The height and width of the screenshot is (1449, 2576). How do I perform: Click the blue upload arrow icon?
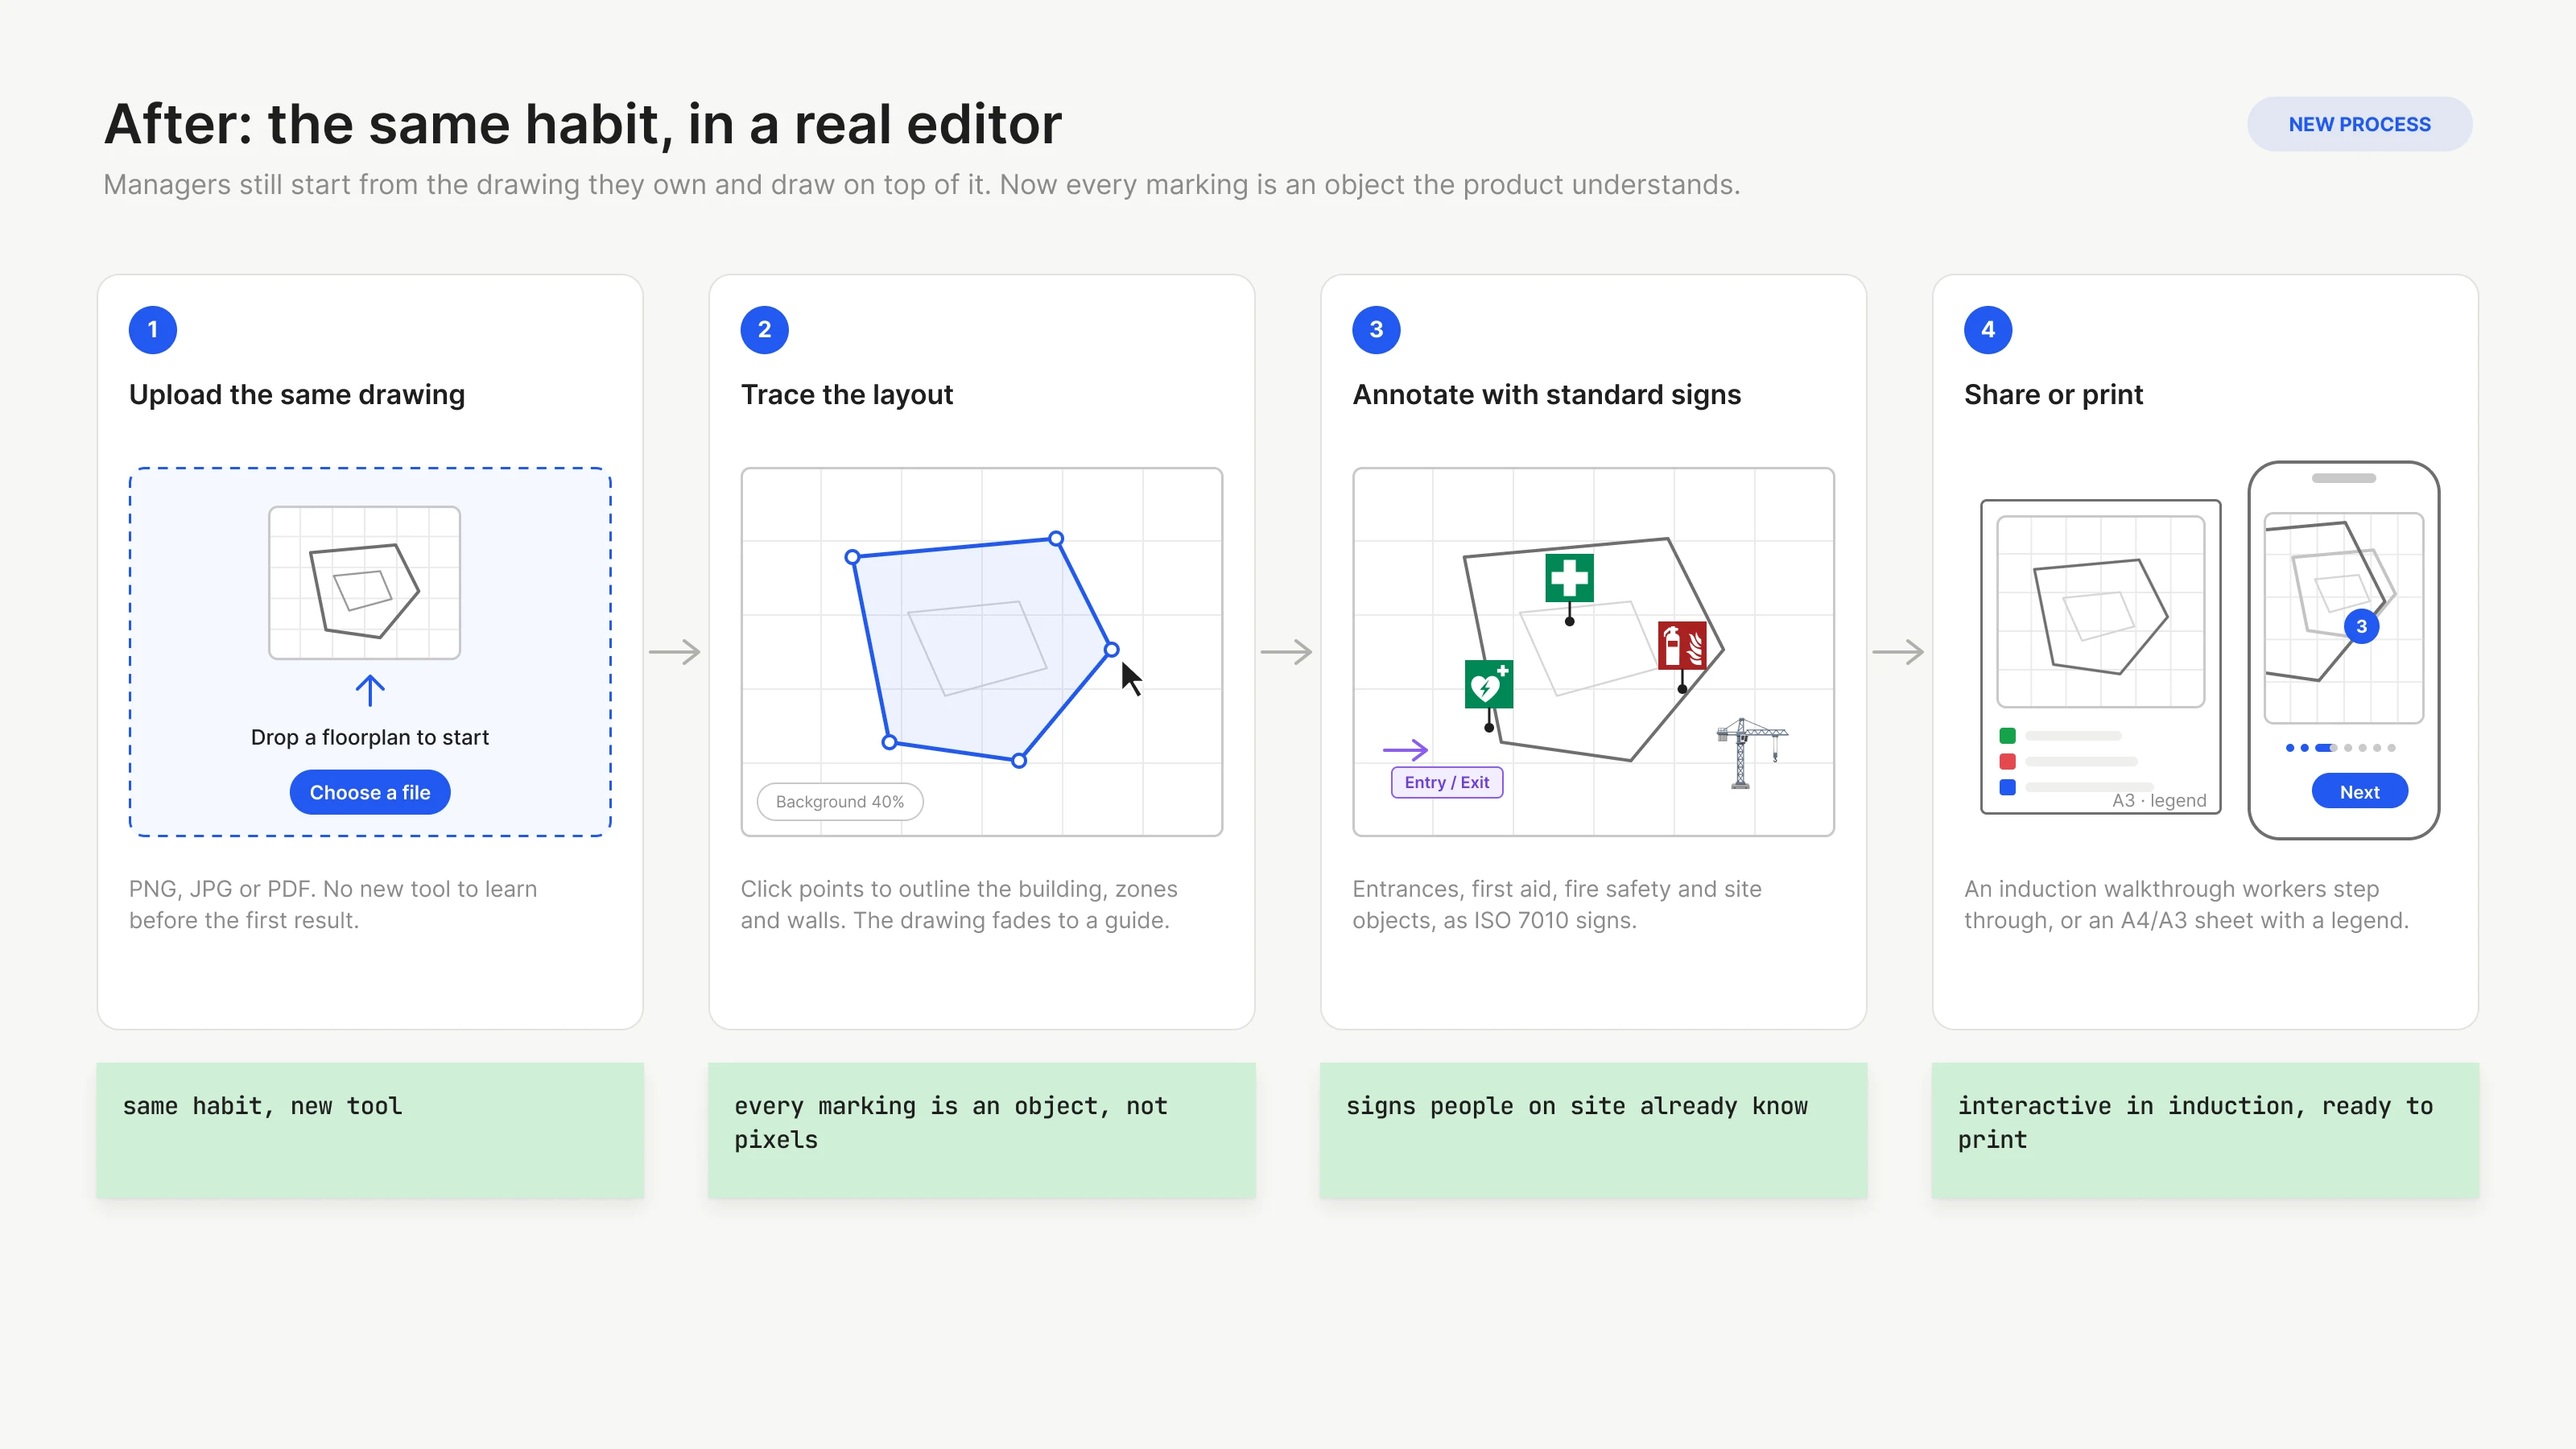point(370,690)
